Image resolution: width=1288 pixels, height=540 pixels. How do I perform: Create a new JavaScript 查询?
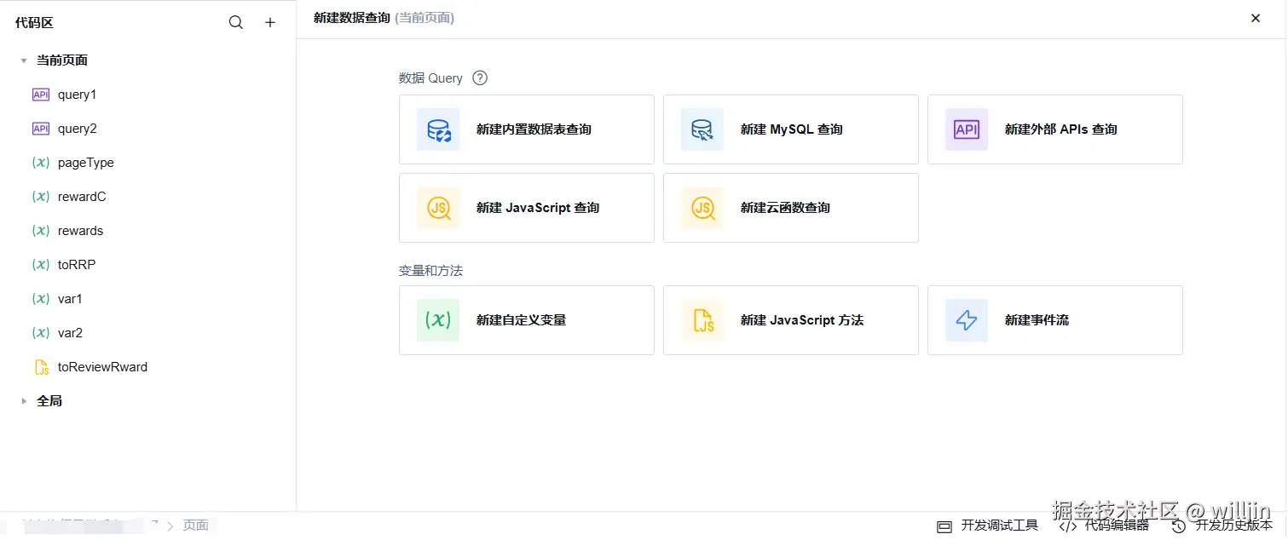[527, 208]
